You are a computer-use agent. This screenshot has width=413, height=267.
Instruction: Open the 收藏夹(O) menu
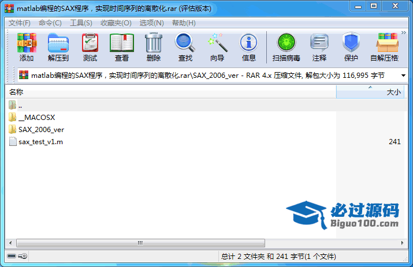(116, 23)
